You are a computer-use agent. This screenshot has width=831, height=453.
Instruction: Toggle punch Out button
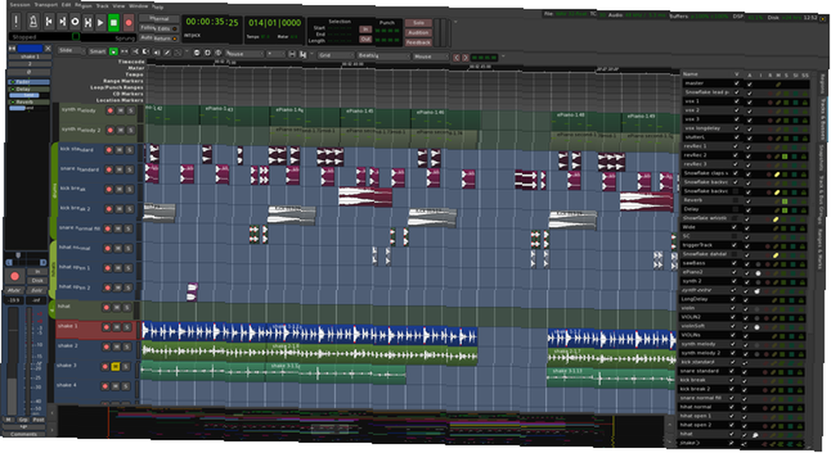click(x=365, y=39)
